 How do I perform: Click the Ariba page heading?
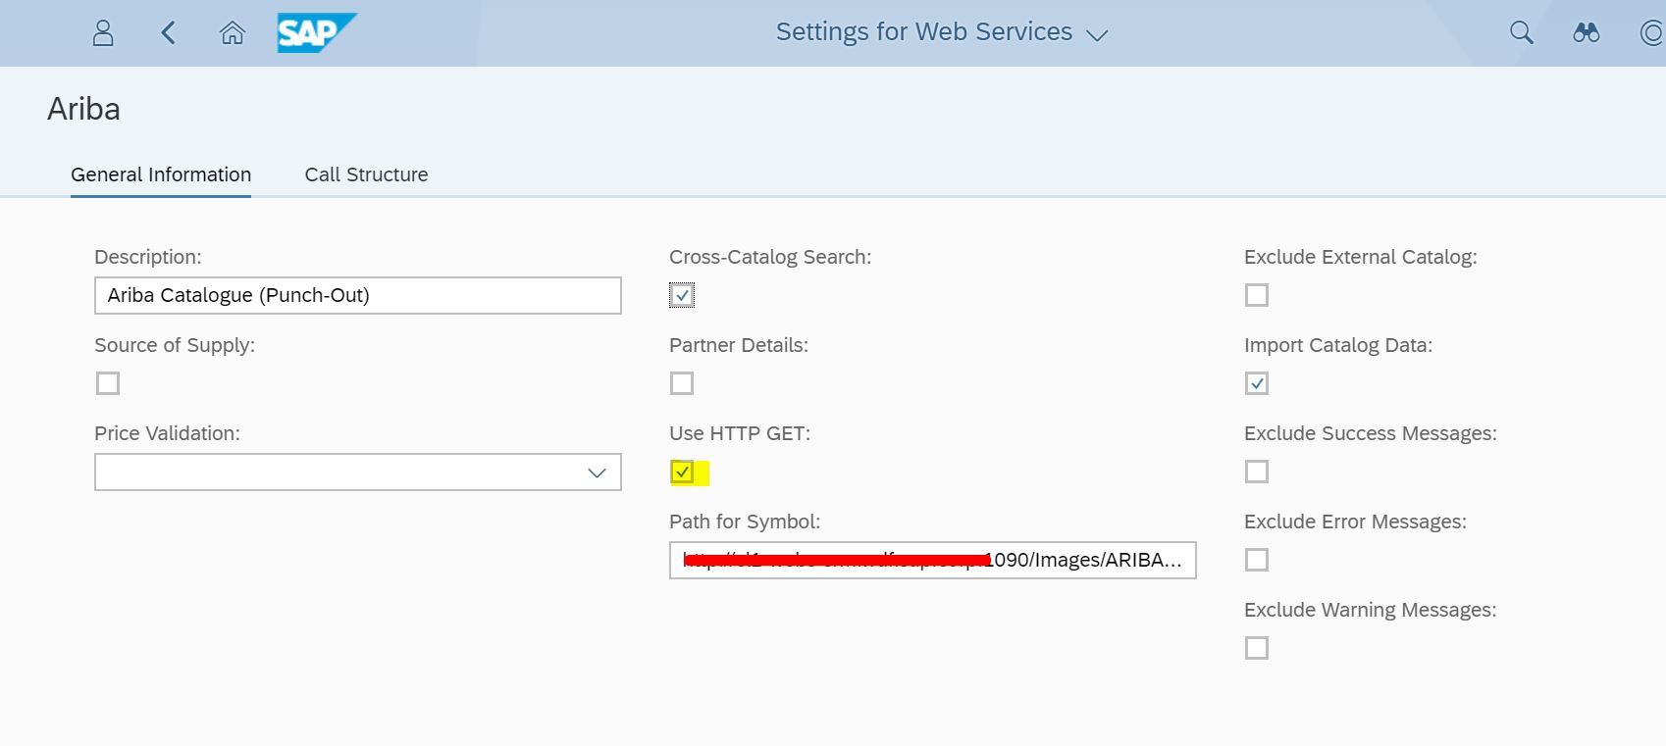83,109
